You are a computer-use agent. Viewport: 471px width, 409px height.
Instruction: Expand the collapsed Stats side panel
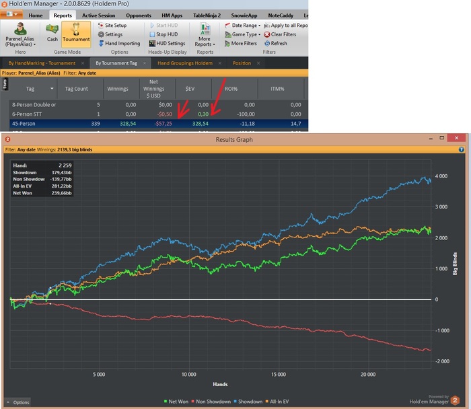click(5, 85)
